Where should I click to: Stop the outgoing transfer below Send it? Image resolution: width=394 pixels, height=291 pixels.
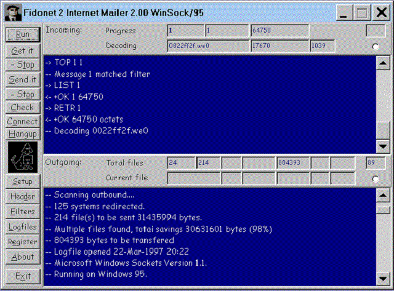23,94
